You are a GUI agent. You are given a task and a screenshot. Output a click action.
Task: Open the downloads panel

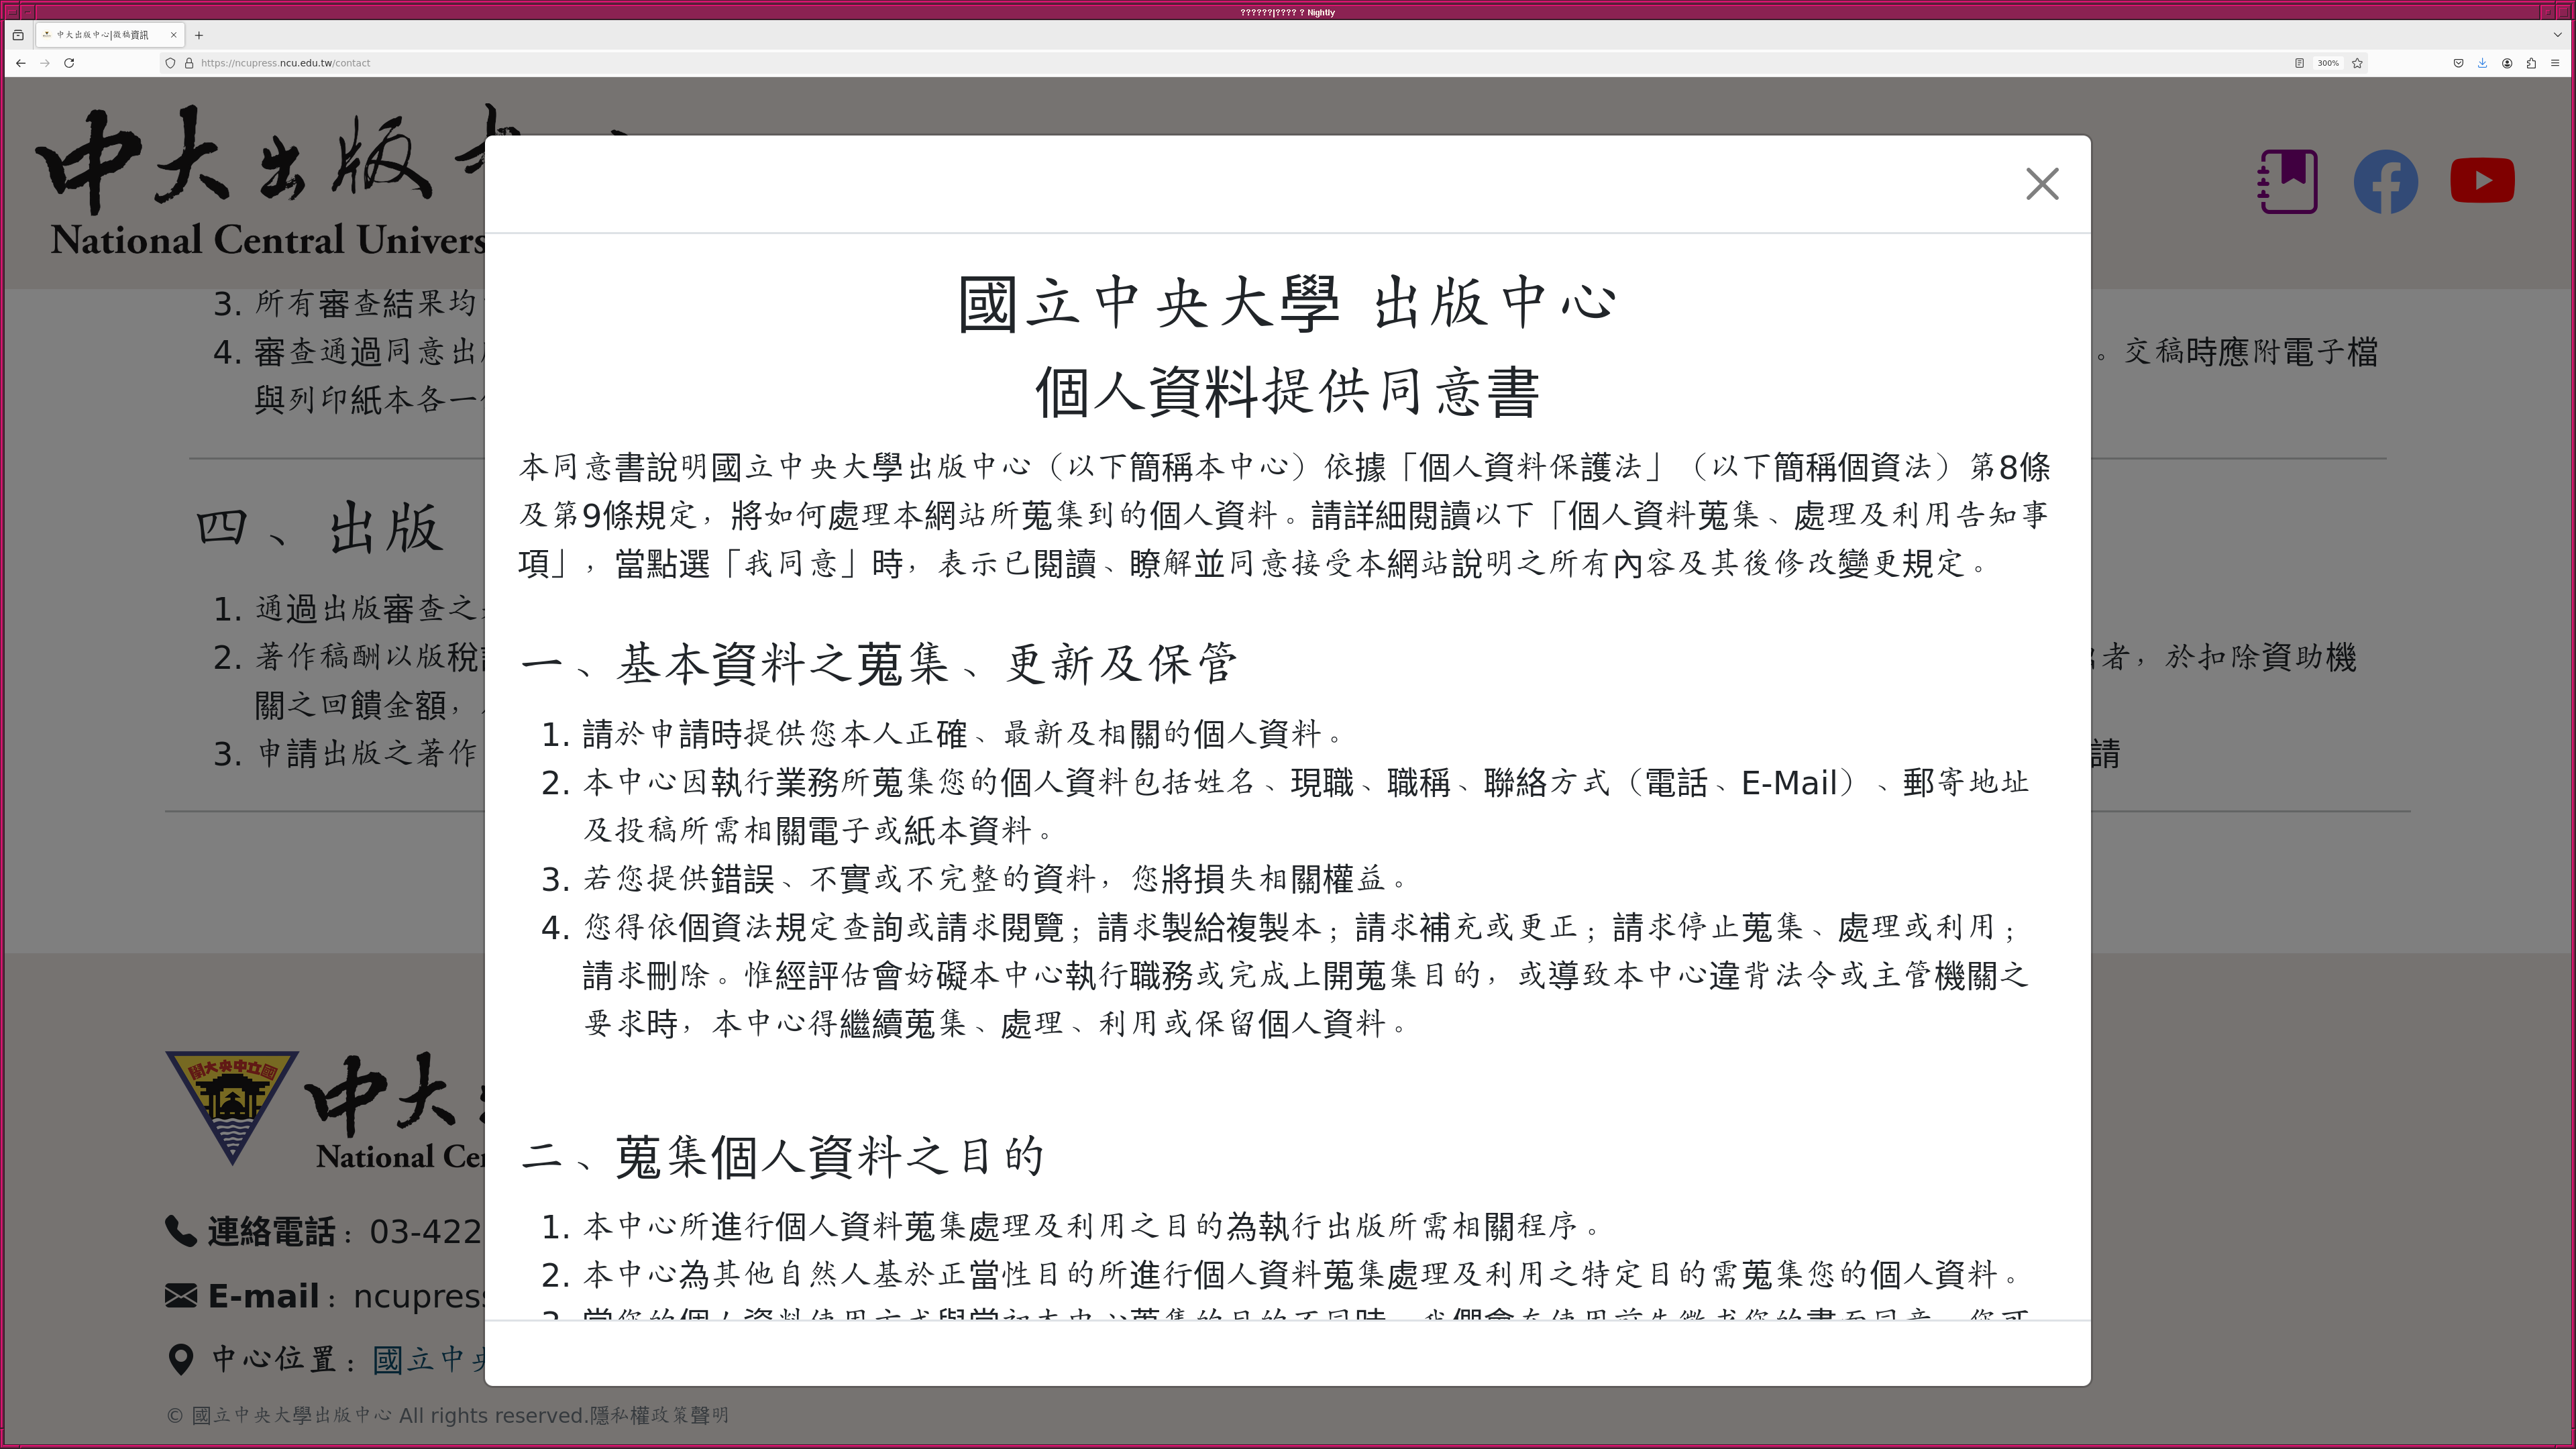click(x=2482, y=63)
